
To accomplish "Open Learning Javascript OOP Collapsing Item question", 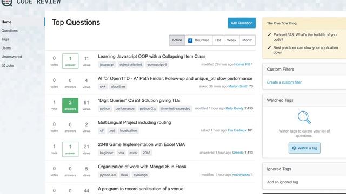I will coord(151,56).
